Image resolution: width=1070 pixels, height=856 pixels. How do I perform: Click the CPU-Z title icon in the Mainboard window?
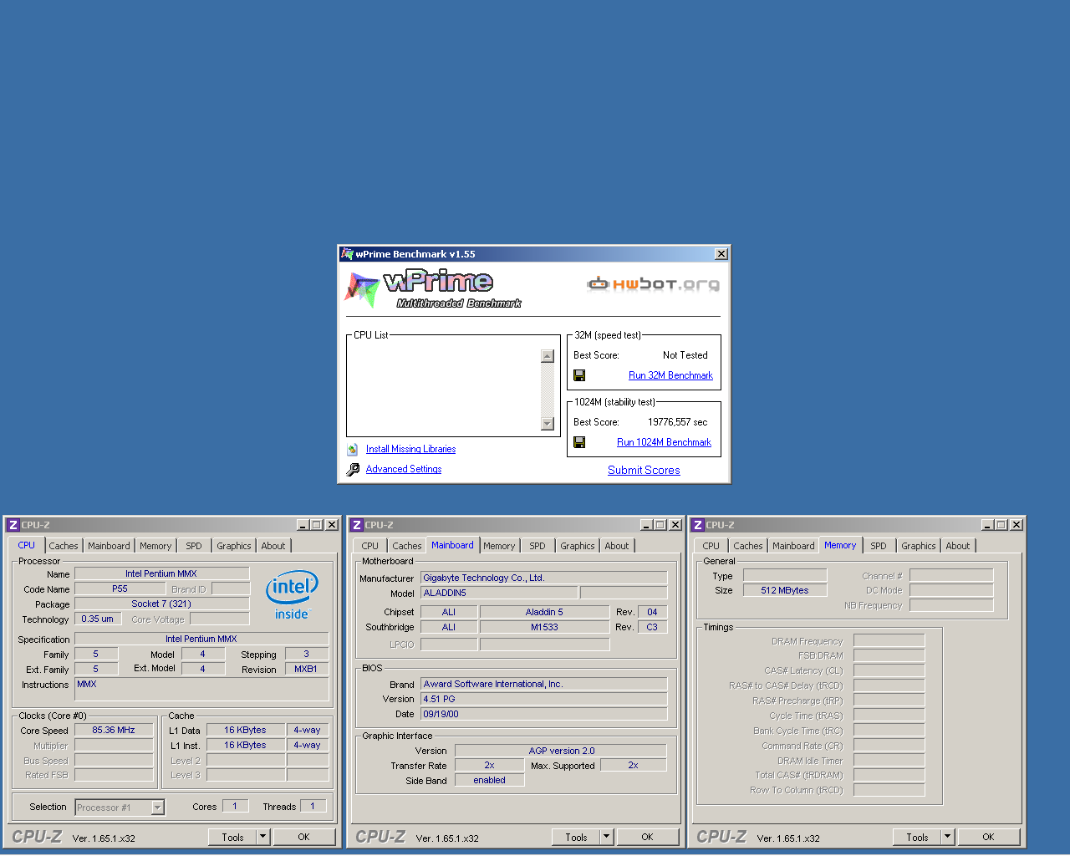[357, 525]
